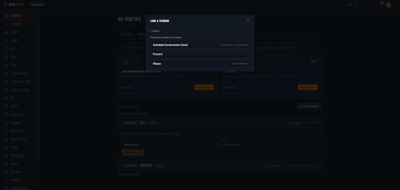400x190 pixels.
Task: Open 3D Viewer in the sidebar
Action: point(19,24)
